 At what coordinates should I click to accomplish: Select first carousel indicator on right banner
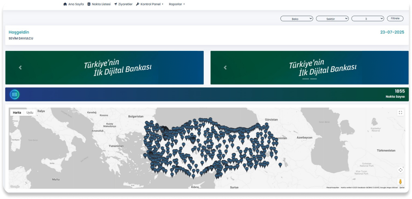305,79
